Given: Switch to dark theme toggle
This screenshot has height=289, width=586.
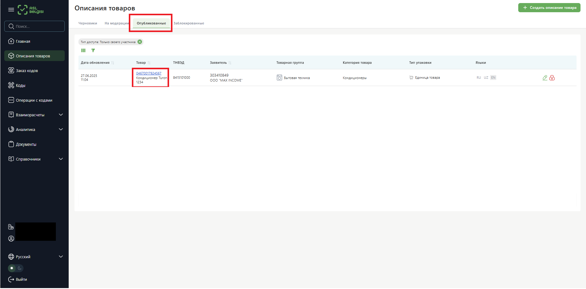Looking at the screenshot, I should (x=20, y=268).
